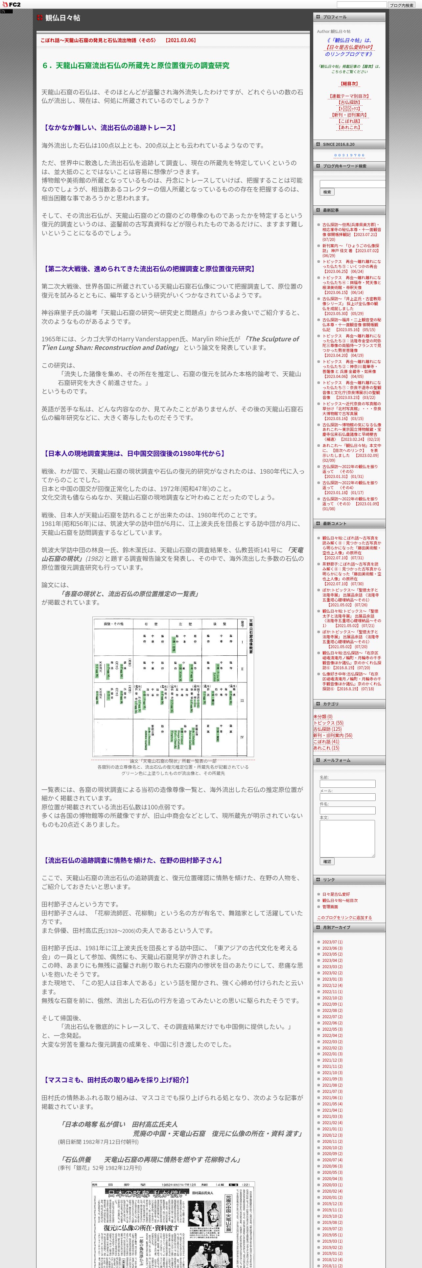This screenshot has width=422, height=1268.
Task: Open recent post 2022年の観仏を振り返って その5
Action: click(x=350, y=471)
